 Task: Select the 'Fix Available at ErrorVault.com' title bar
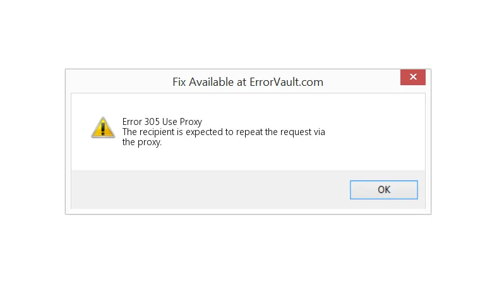coord(232,81)
